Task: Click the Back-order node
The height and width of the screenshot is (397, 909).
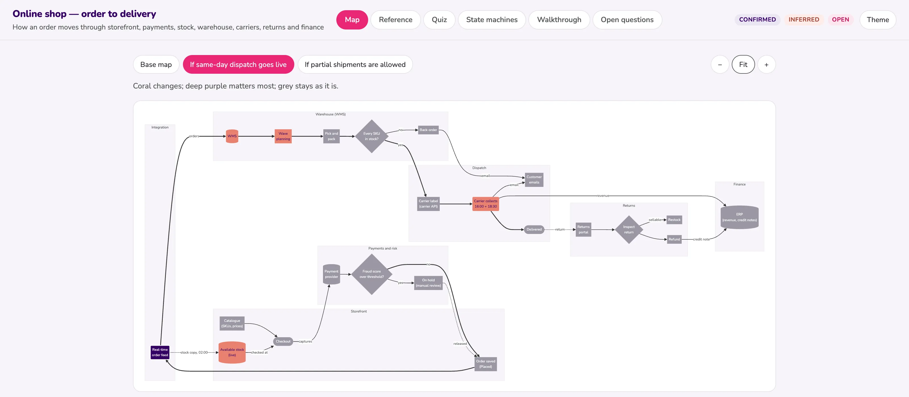Action: [x=428, y=130]
